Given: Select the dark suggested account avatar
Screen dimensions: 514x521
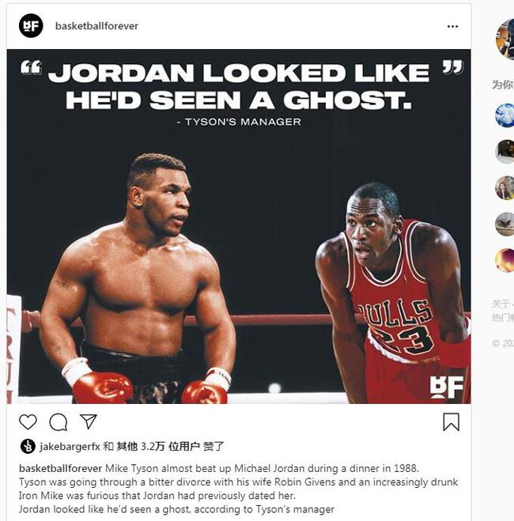Looking at the screenshot, I should (x=505, y=152).
